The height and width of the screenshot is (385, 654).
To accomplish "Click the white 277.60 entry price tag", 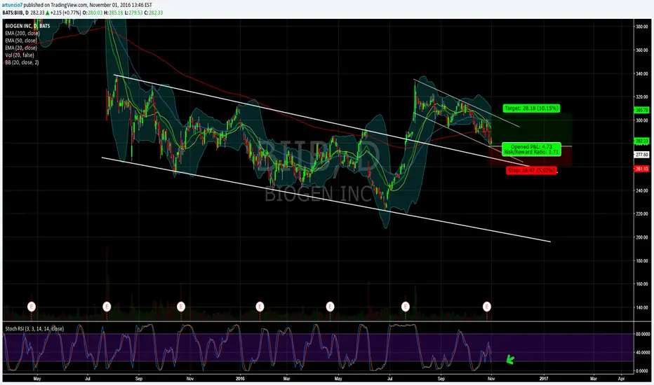I will [x=641, y=155].
